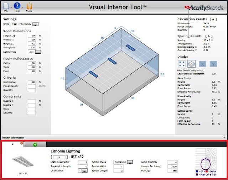This screenshot has width=228, height=180.
Task: Select the plan view display icon
Action: click(x=182, y=64)
